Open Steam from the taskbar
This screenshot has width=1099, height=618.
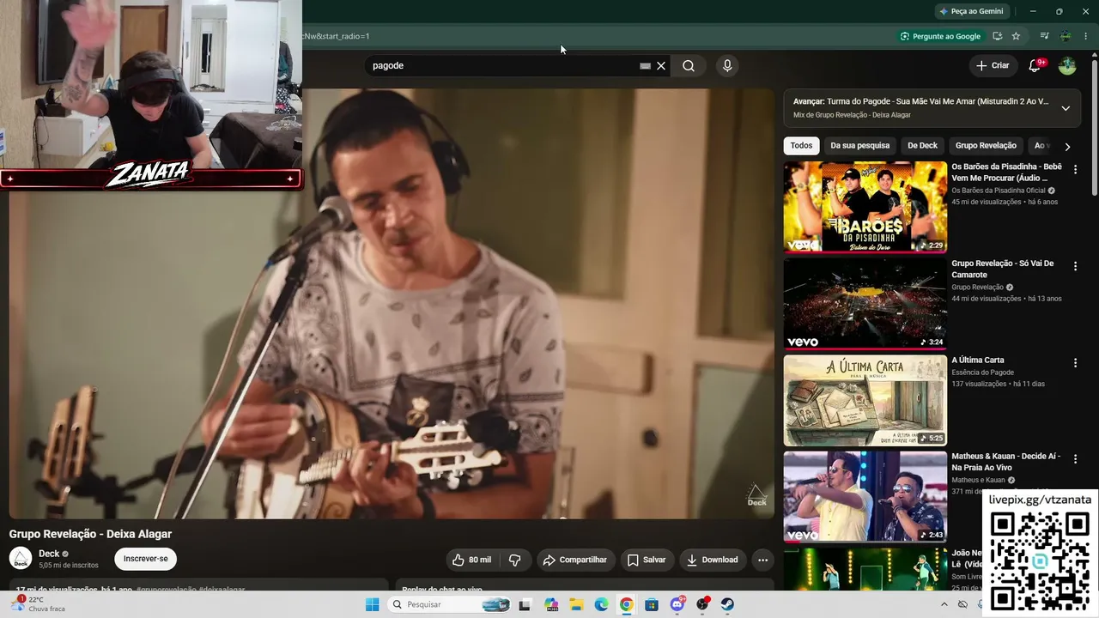coord(727,604)
